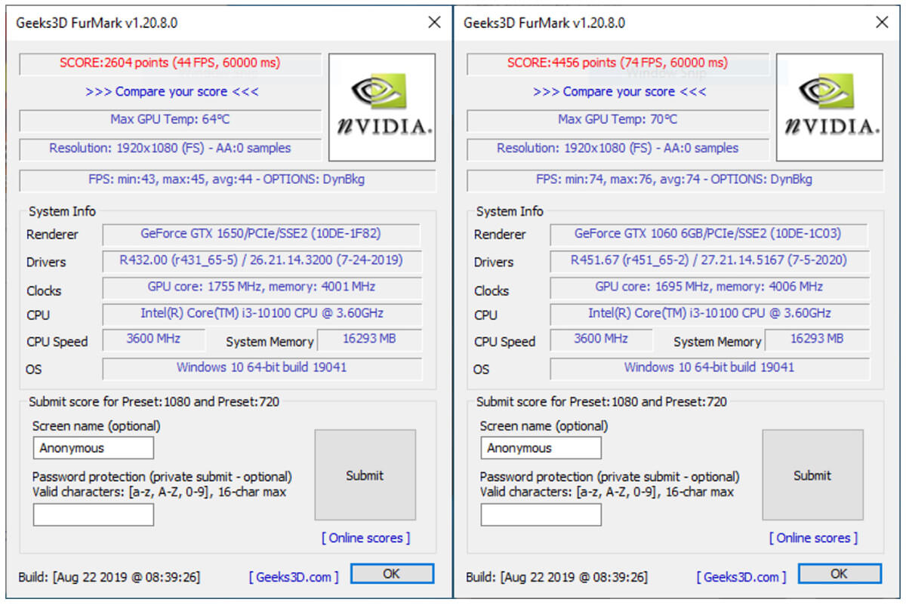Image resolution: width=906 pixels, height=605 pixels.
Task: Close the right FurMark window
Action: tap(882, 23)
